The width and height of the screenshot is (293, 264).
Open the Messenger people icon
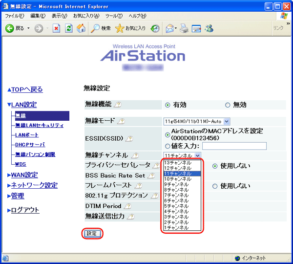[x=209, y=28]
